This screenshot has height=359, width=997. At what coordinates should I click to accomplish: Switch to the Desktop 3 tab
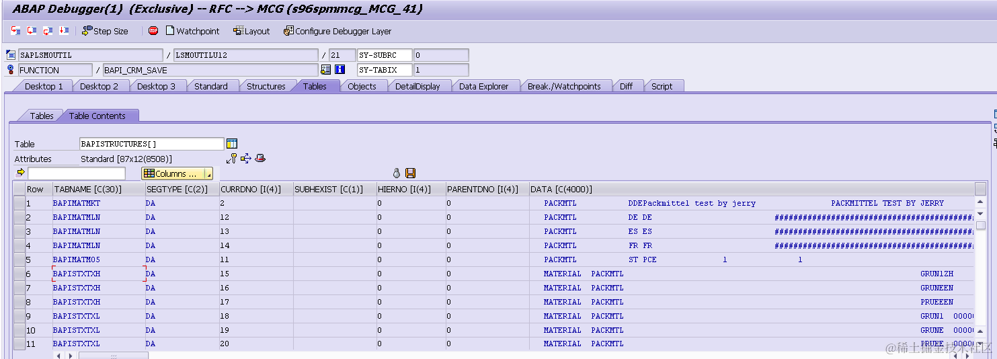coord(156,86)
